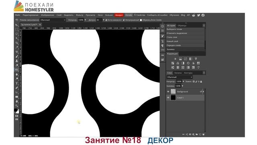Hide the Background layer via eye icon
This screenshot has height=145, width=257.
pyautogui.click(x=168, y=91)
